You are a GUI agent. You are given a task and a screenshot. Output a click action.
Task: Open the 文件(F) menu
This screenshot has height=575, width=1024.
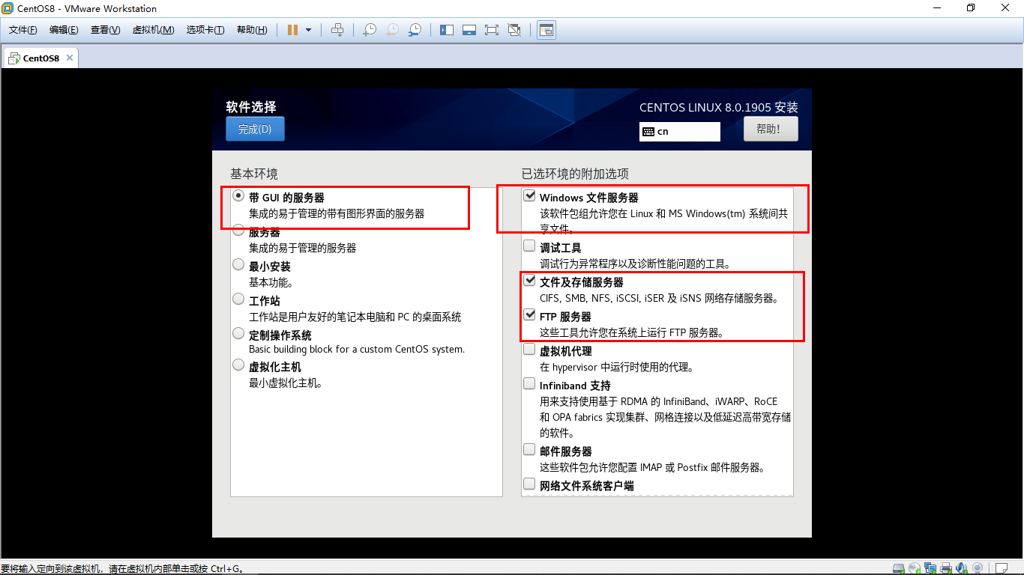pos(23,30)
